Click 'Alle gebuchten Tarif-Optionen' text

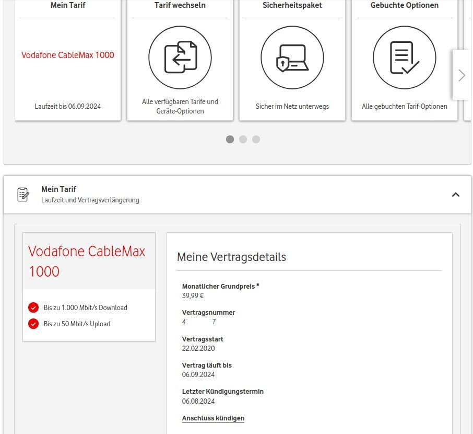[405, 106]
